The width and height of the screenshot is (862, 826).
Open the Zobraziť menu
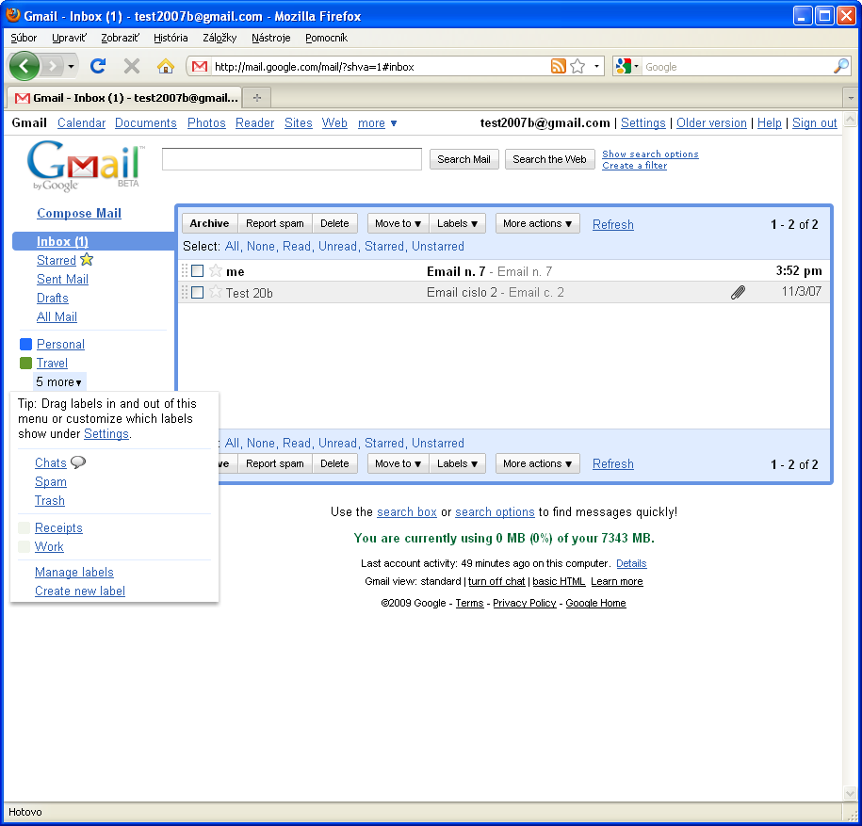pyautogui.click(x=121, y=38)
